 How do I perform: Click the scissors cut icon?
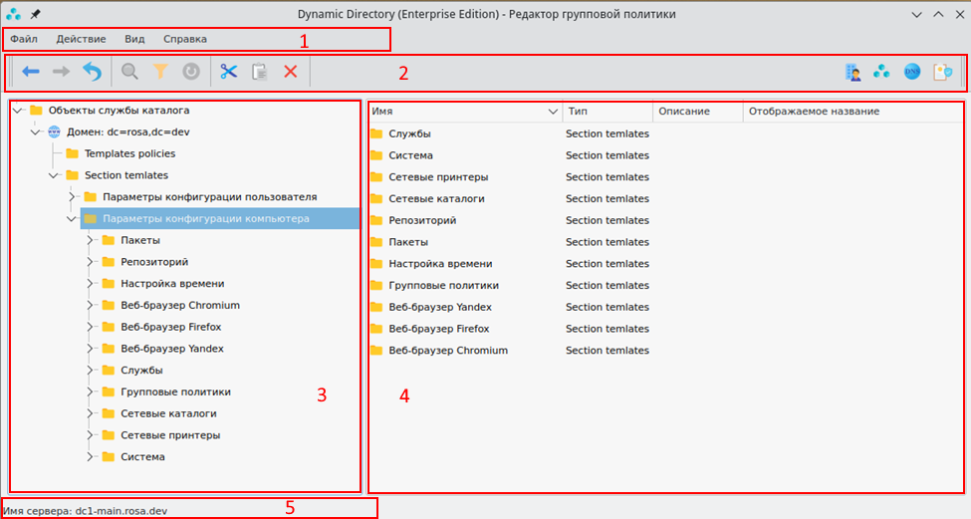(x=229, y=72)
